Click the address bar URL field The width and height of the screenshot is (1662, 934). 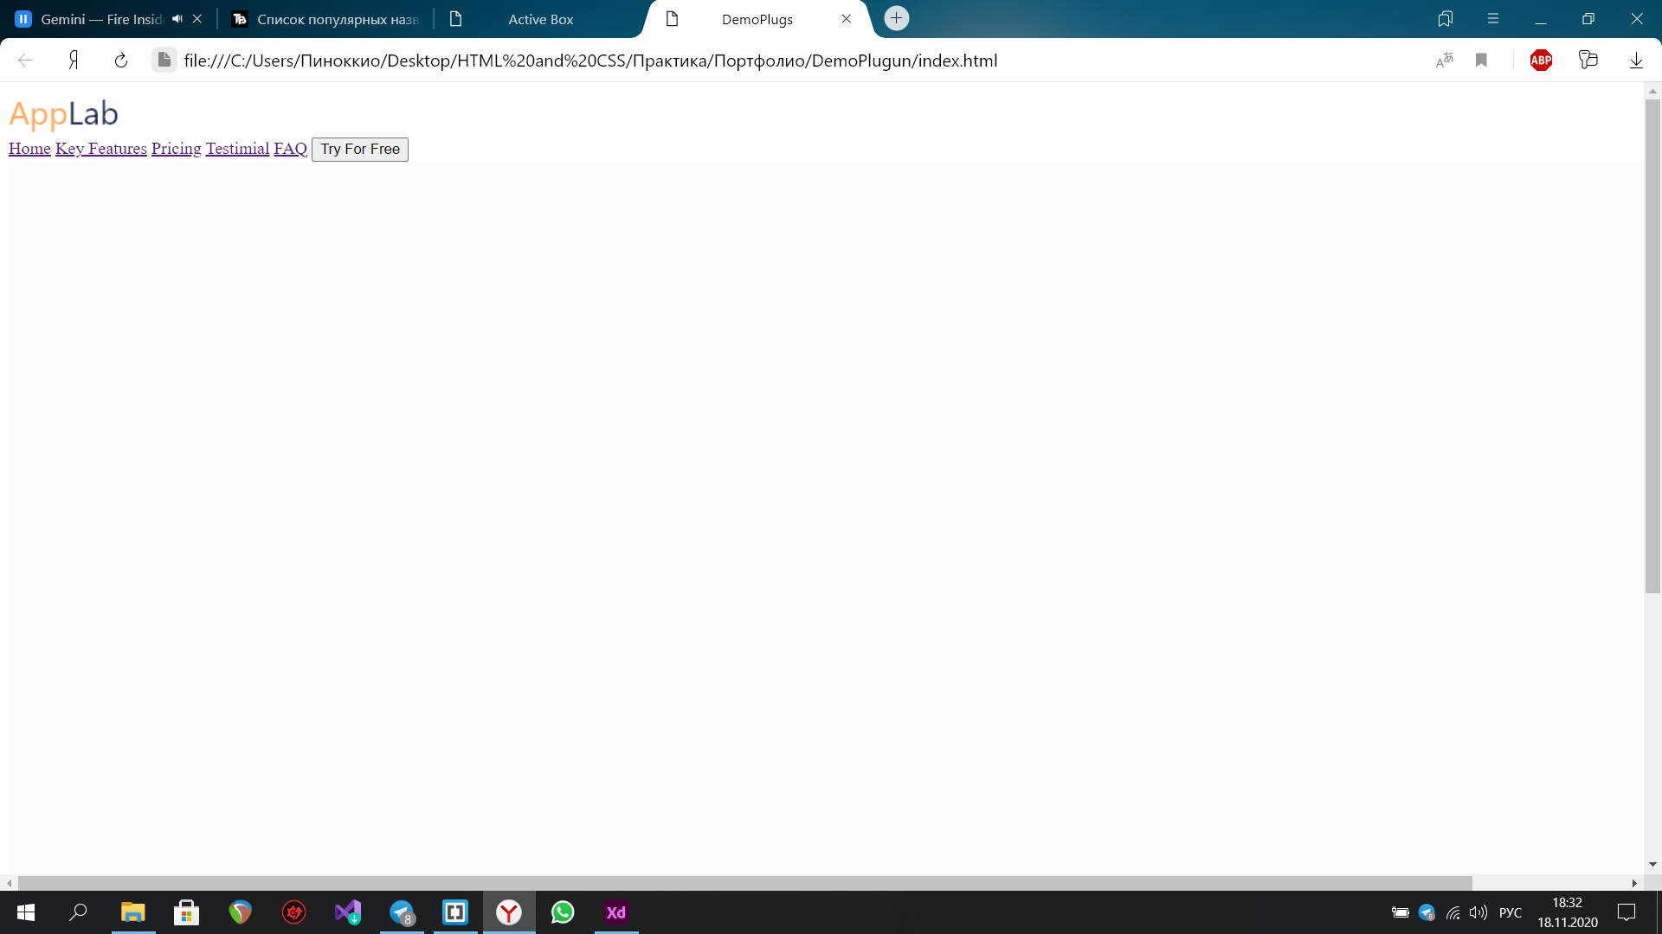click(590, 61)
